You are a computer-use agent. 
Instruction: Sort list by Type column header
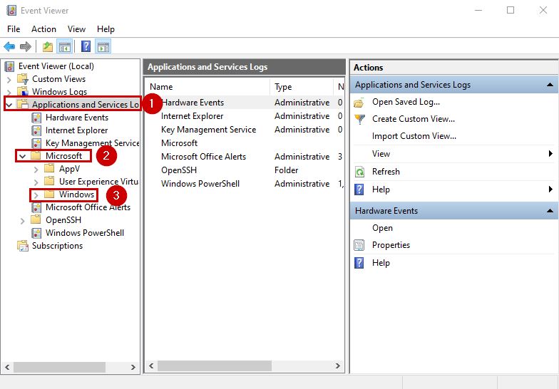pos(302,87)
